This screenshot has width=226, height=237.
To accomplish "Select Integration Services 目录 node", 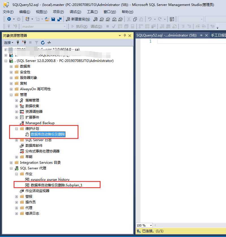I will click(40, 163).
